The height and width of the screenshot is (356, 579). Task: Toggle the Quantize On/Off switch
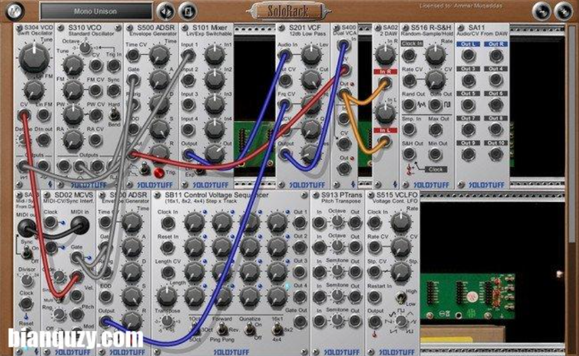(x=249, y=328)
